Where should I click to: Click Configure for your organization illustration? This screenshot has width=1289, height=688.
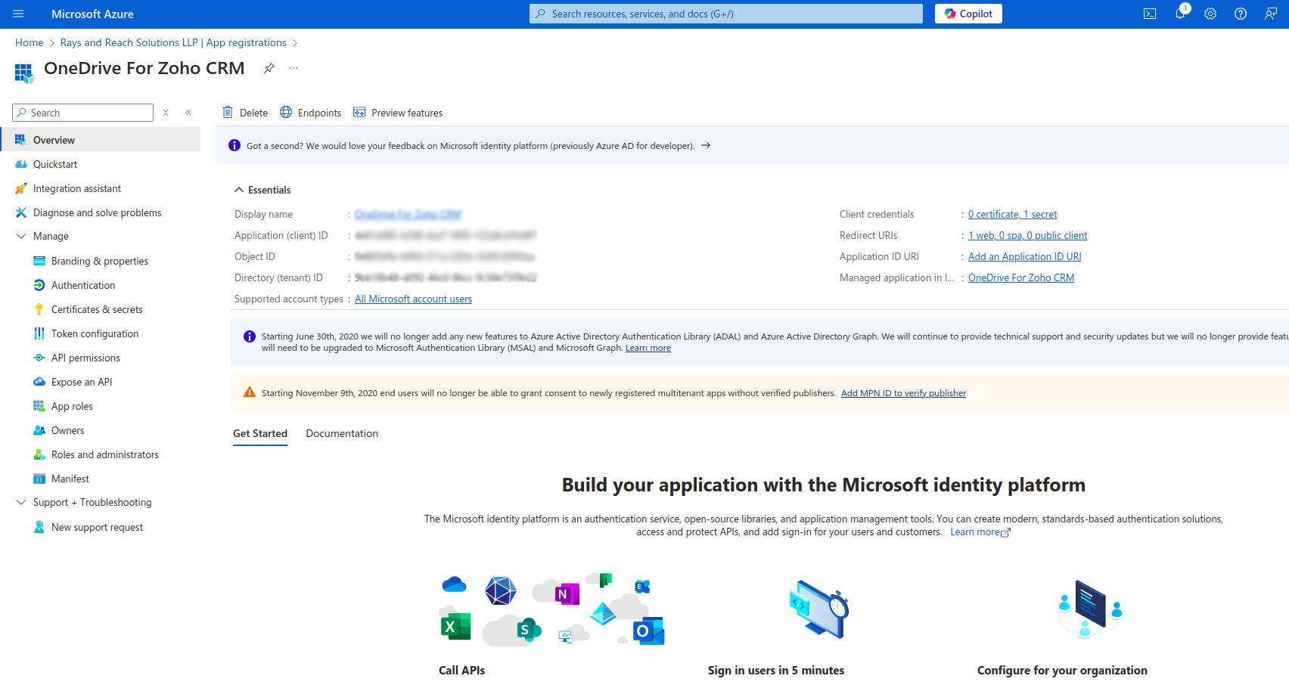coord(1090,610)
